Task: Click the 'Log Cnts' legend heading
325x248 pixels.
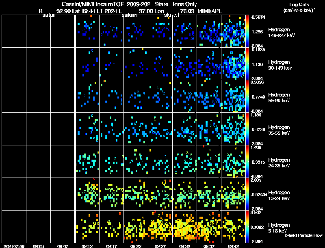Action: pos(299,4)
